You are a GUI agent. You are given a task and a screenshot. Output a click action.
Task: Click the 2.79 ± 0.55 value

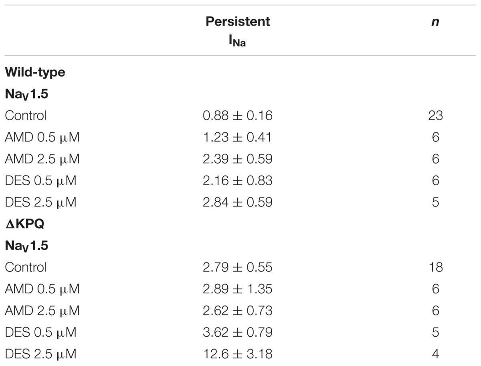pos(238,267)
